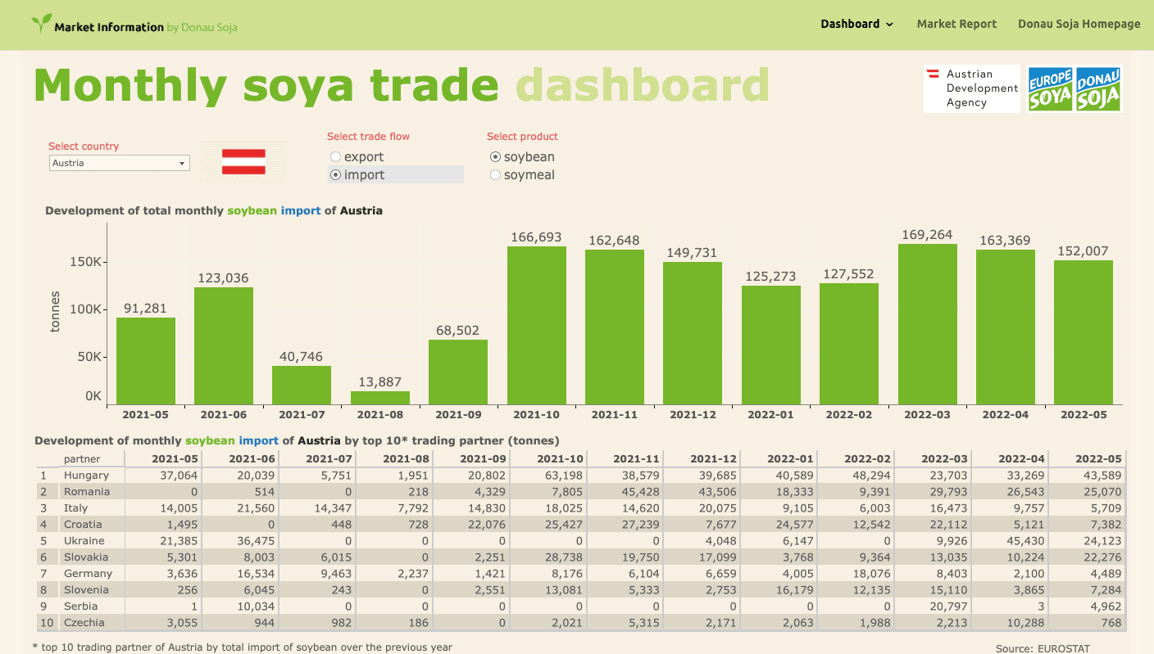Select the Czechia partner row label
The height and width of the screenshot is (654, 1154).
(84, 623)
